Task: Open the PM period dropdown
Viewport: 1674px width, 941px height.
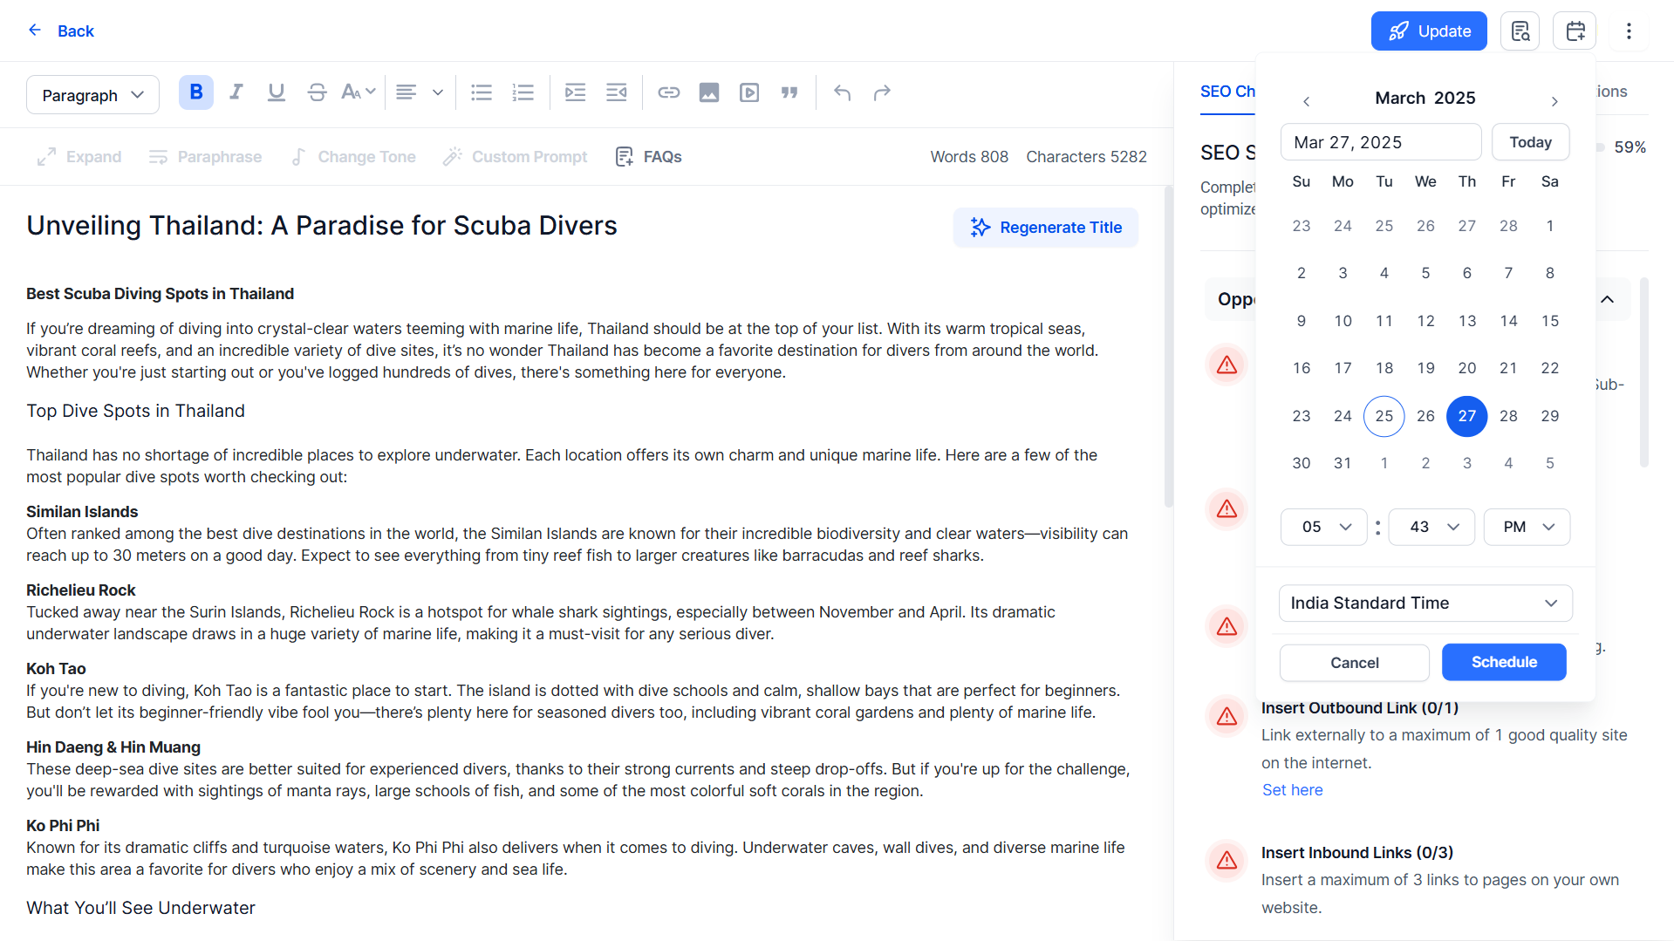Action: [x=1527, y=527]
